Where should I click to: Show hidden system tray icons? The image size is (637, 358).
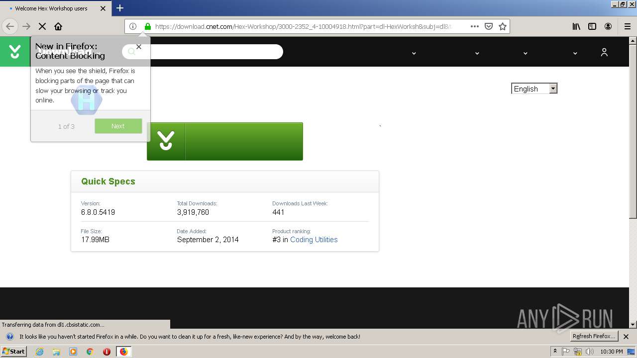coord(555,352)
